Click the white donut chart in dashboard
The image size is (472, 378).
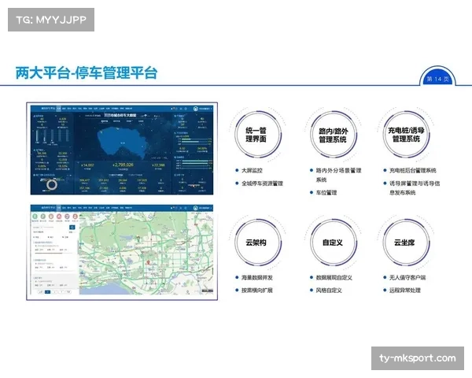pyautogui.click(x=52, y=184)
